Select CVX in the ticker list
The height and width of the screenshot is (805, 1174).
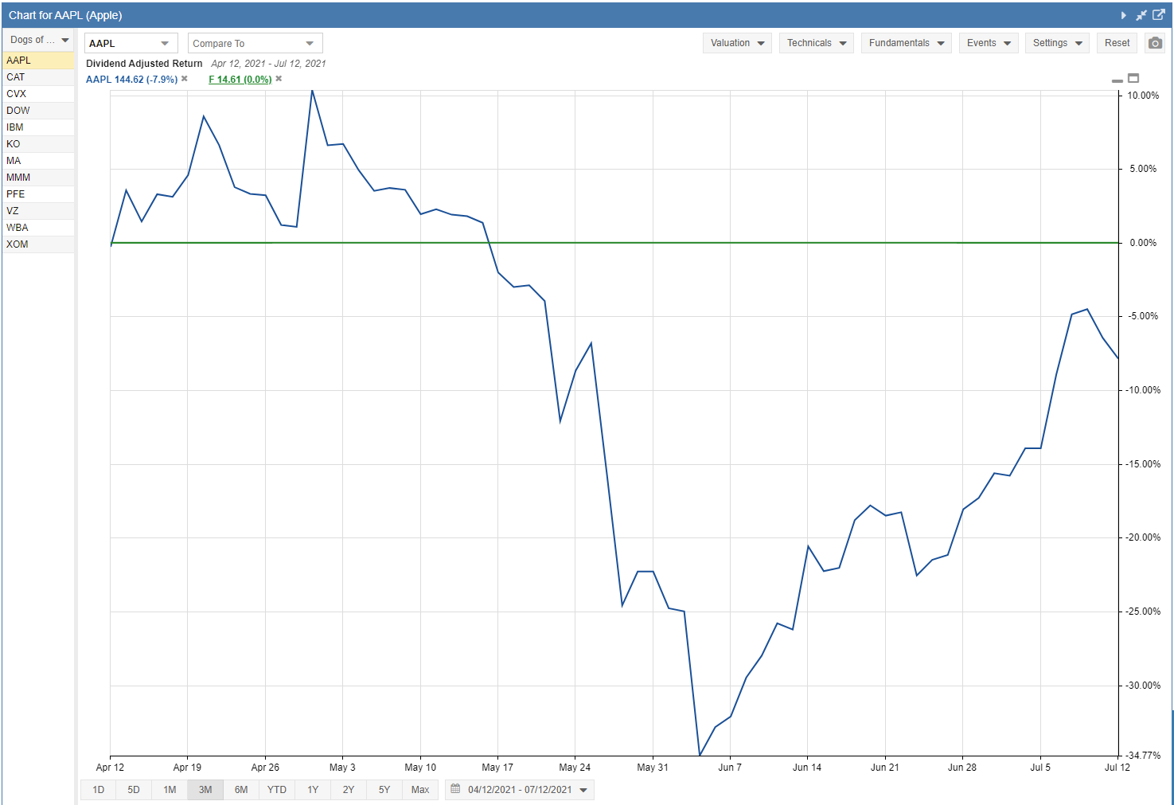(x=17, y=94)
